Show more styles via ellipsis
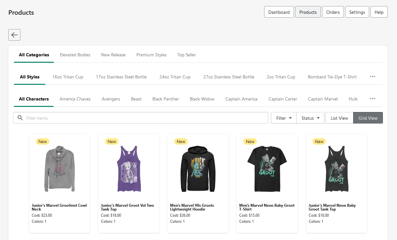 [x=373, y=77]
